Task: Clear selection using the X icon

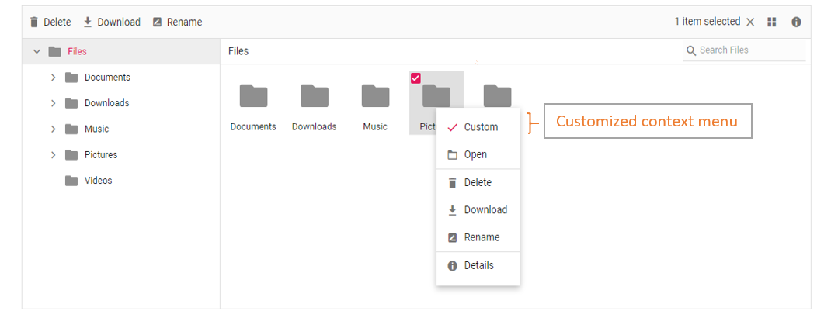Action: coord(750,22)
